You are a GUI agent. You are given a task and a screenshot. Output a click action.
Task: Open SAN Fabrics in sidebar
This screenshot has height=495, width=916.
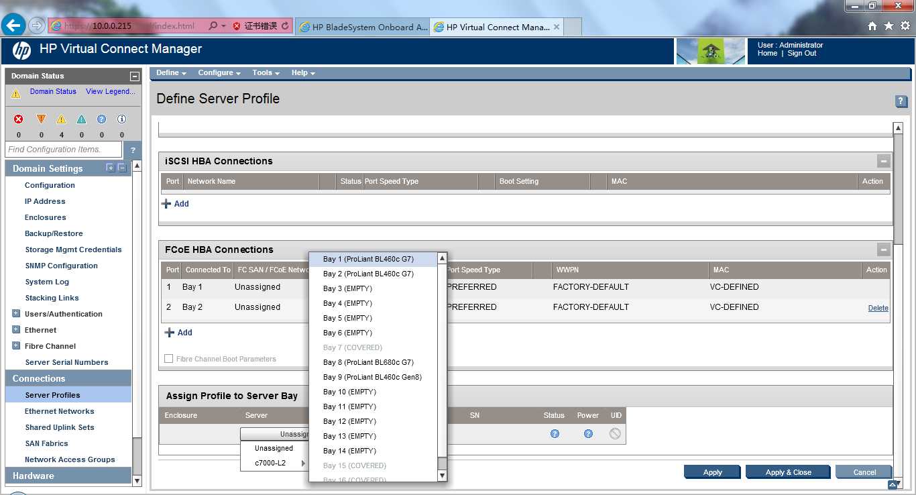pos(46,443)
